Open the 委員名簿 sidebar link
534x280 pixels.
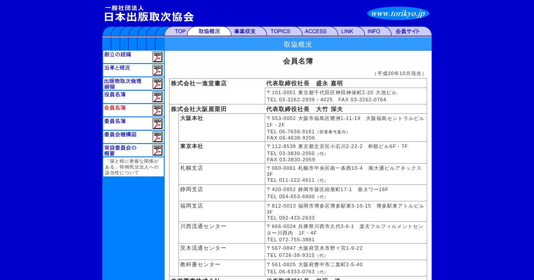(x=115, y=121)
